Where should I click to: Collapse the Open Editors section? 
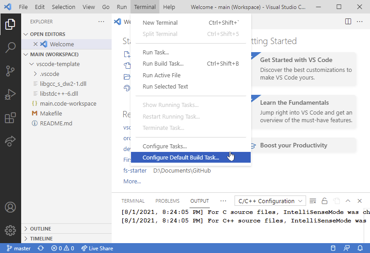point(66,34)
